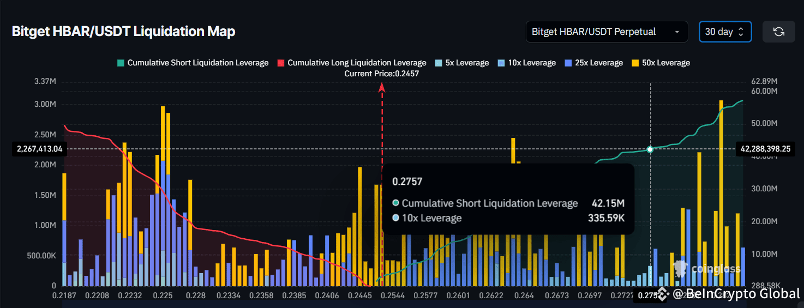Click the right axis label 50.00M
804x308 pixels.
pyautogui.click(x=764, y=124)
